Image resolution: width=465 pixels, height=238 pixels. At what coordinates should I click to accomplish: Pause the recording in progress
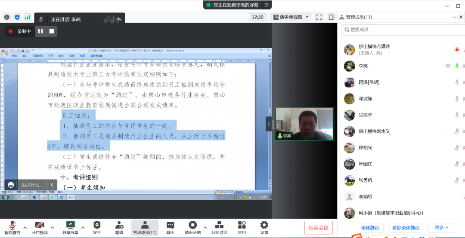(40, 31)
